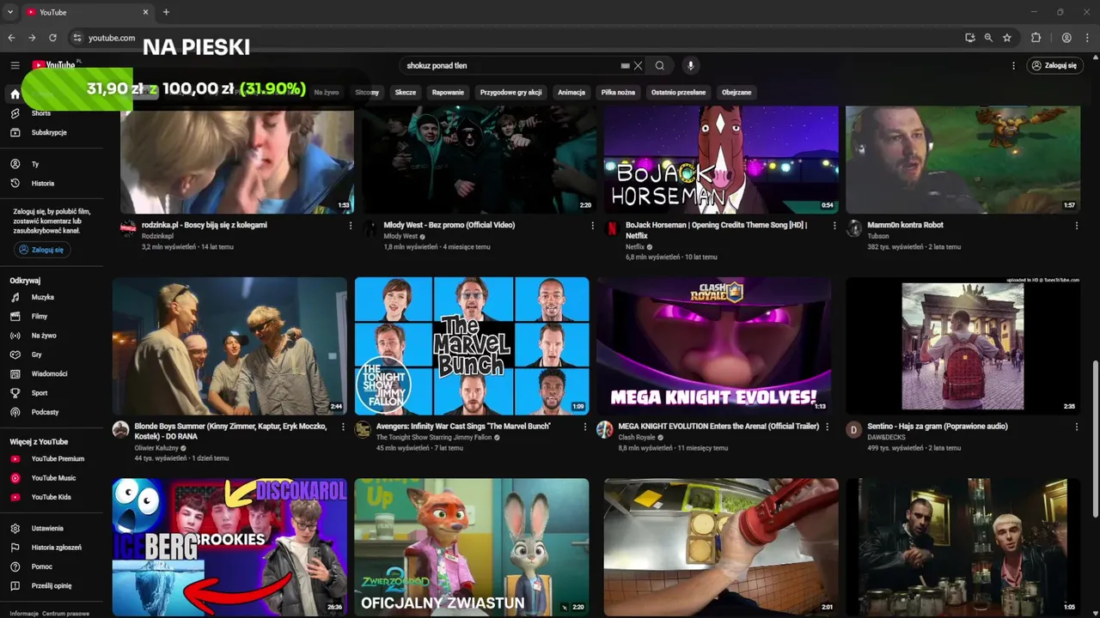Open the Netflix channel link

[x=635, y=246]
